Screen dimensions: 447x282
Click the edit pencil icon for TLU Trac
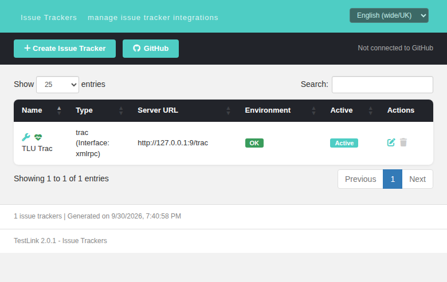point(391,142)
